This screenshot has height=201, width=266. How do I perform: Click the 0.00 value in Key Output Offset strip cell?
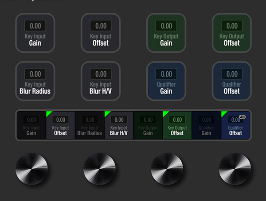pyautogui.click(x=177, y=120)
